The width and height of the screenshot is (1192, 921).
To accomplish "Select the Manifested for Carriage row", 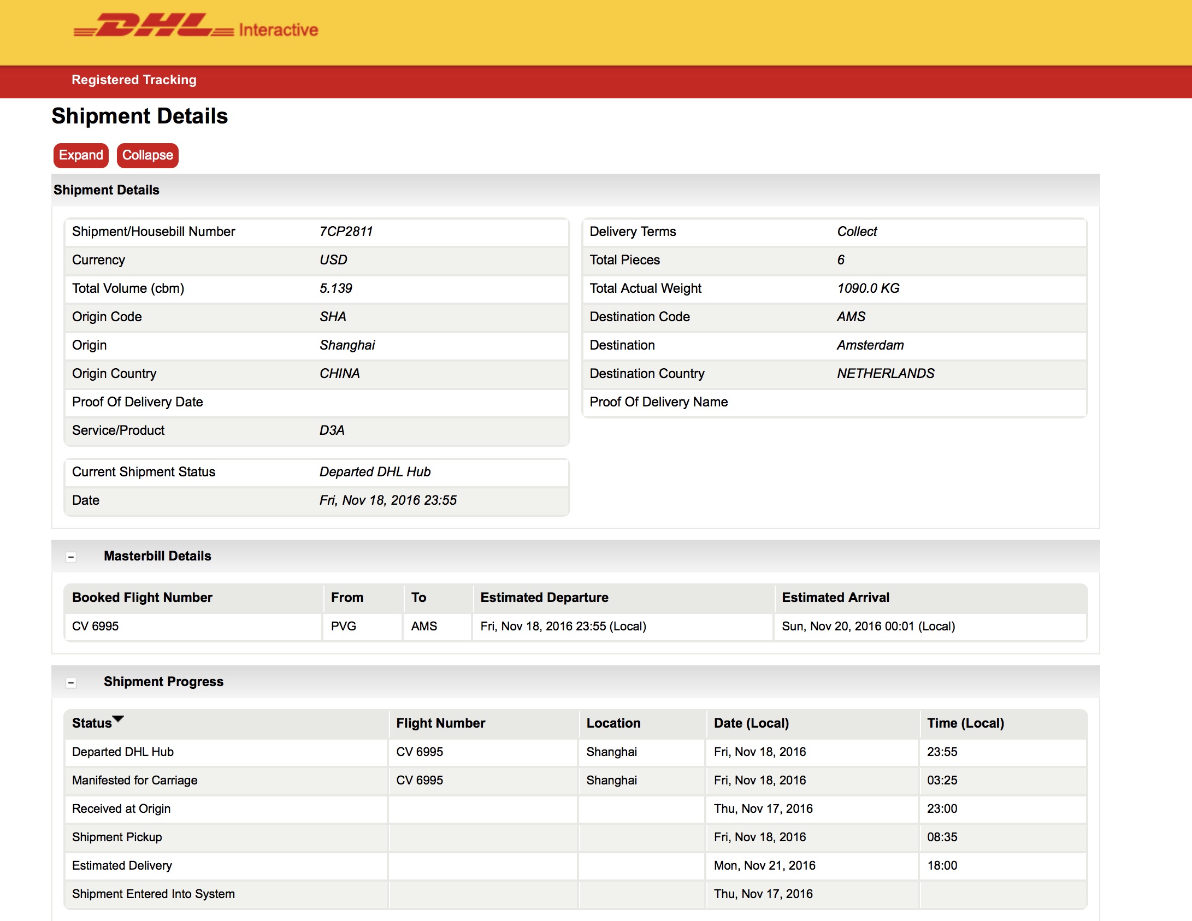I will pos(134,781).
